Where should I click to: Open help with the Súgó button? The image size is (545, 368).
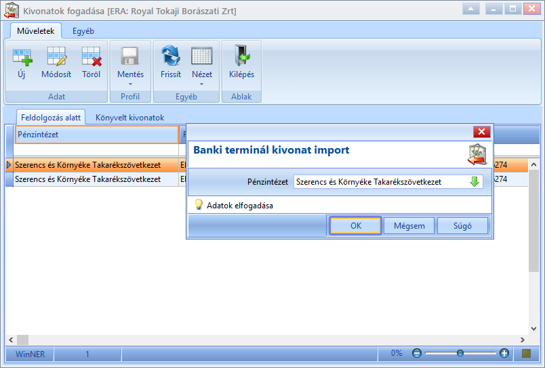[x=462, y=226]
